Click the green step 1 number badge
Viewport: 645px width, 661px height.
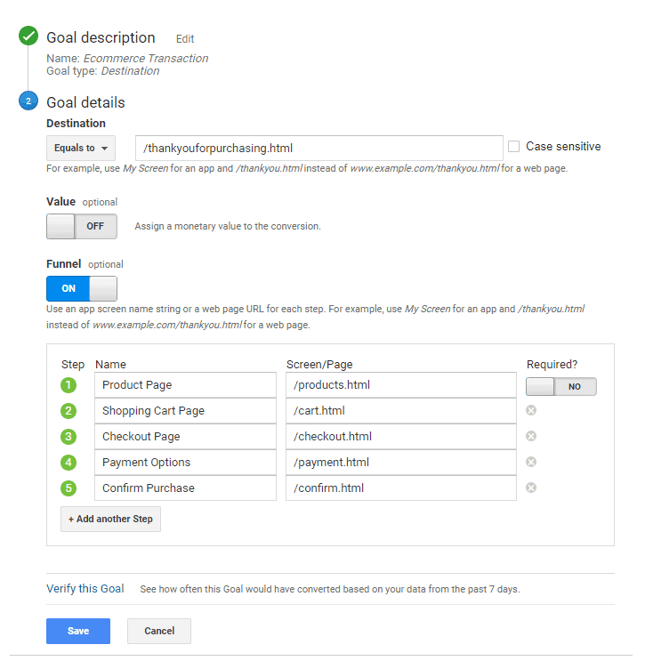point(69,385)
